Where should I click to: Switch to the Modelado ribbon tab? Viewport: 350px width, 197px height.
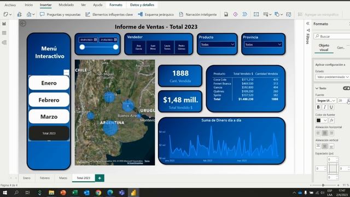[x=66, y=5]
